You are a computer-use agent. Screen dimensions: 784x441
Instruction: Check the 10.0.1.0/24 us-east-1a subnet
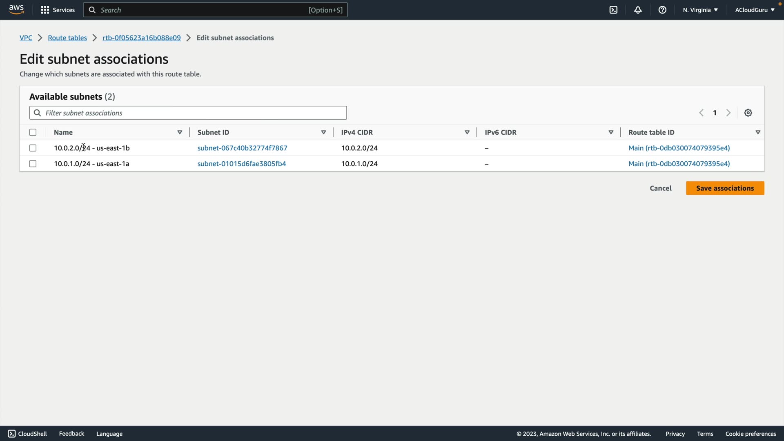(33, 164)
